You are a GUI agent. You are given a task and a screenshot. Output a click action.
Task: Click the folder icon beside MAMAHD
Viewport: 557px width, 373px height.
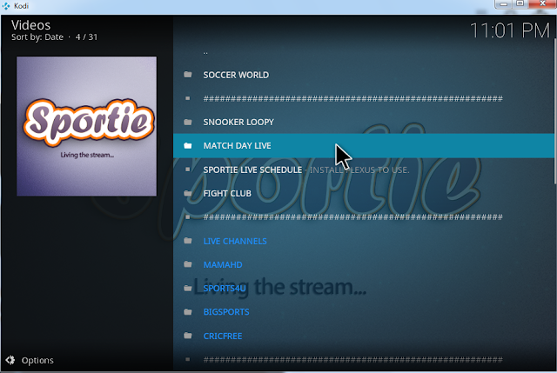pyautogui.click(x=188, y=264)
